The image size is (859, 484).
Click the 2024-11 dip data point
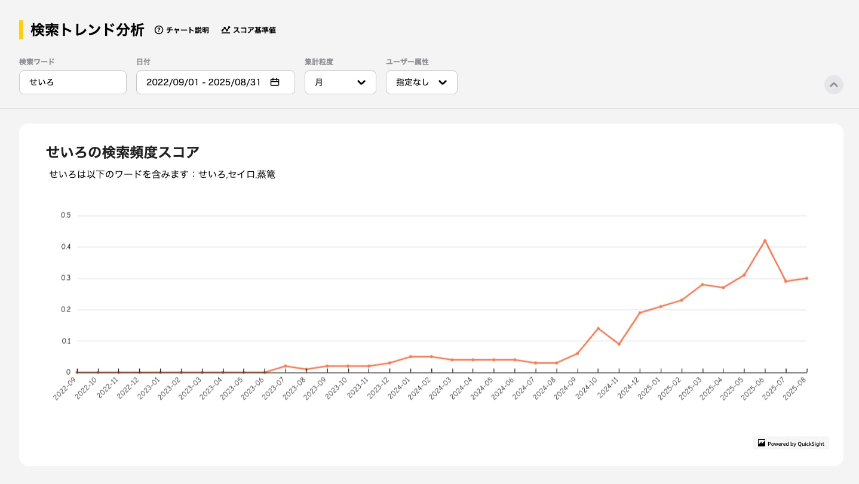(x=619, y=344)
